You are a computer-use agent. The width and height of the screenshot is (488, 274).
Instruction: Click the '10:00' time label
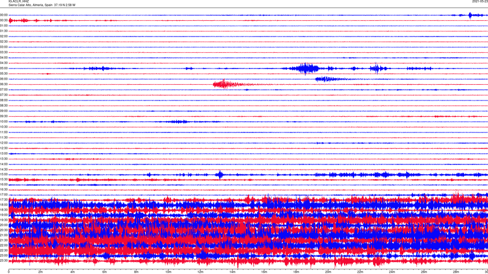tap(4, 121)
